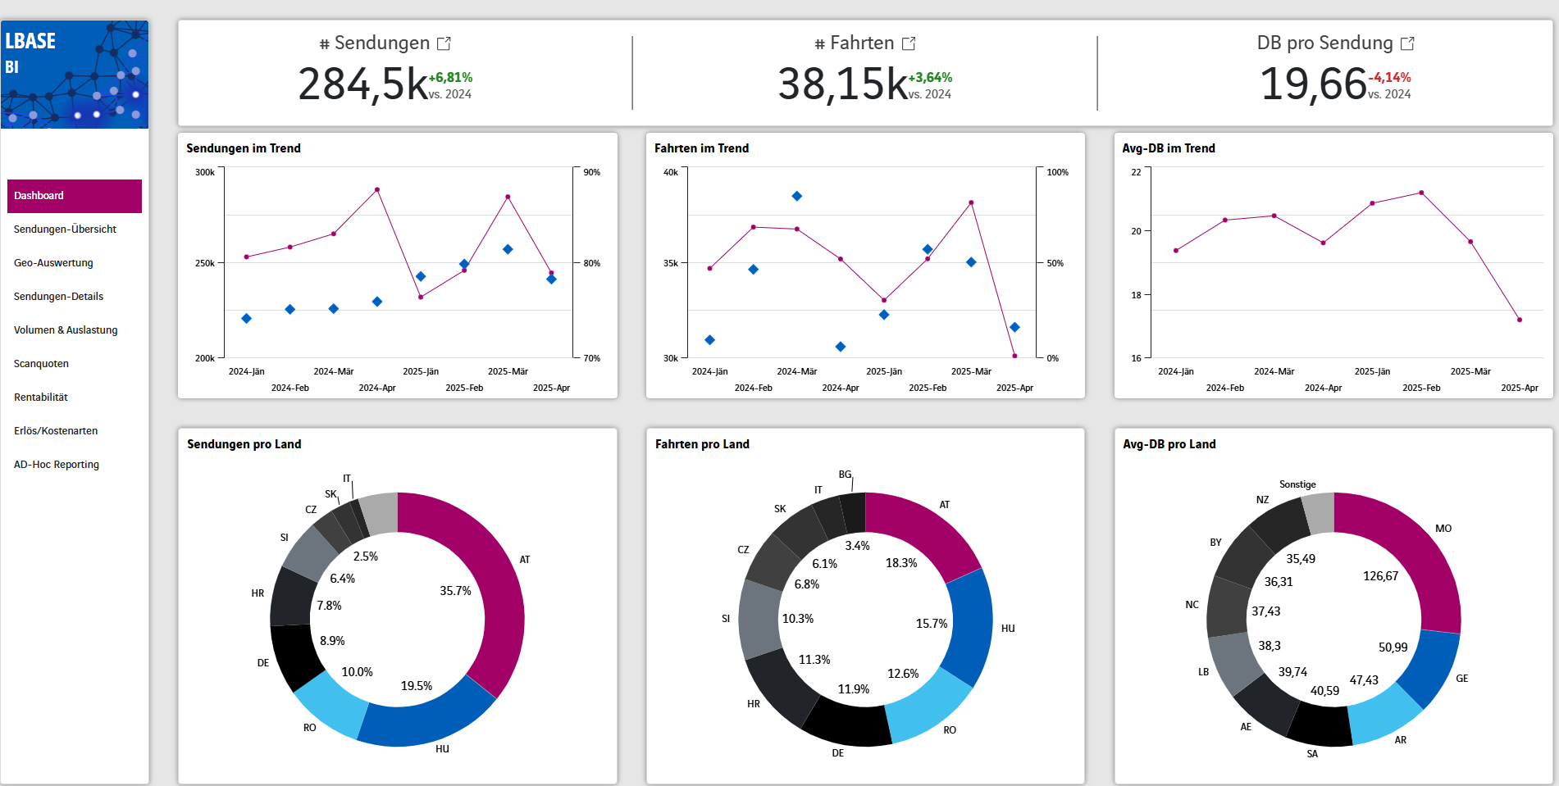The width and height of the screenshot is (1559, 786).
Task: Select AT segment in Sendungen pro Land donut
Action: point(500,586)
